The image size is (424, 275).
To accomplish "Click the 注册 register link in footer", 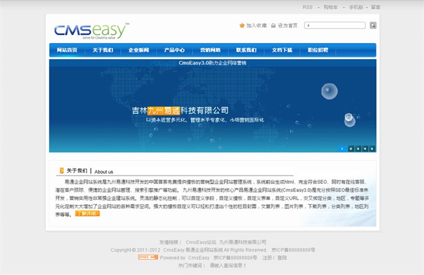I will pyautogui.click(x=267, y=258).
